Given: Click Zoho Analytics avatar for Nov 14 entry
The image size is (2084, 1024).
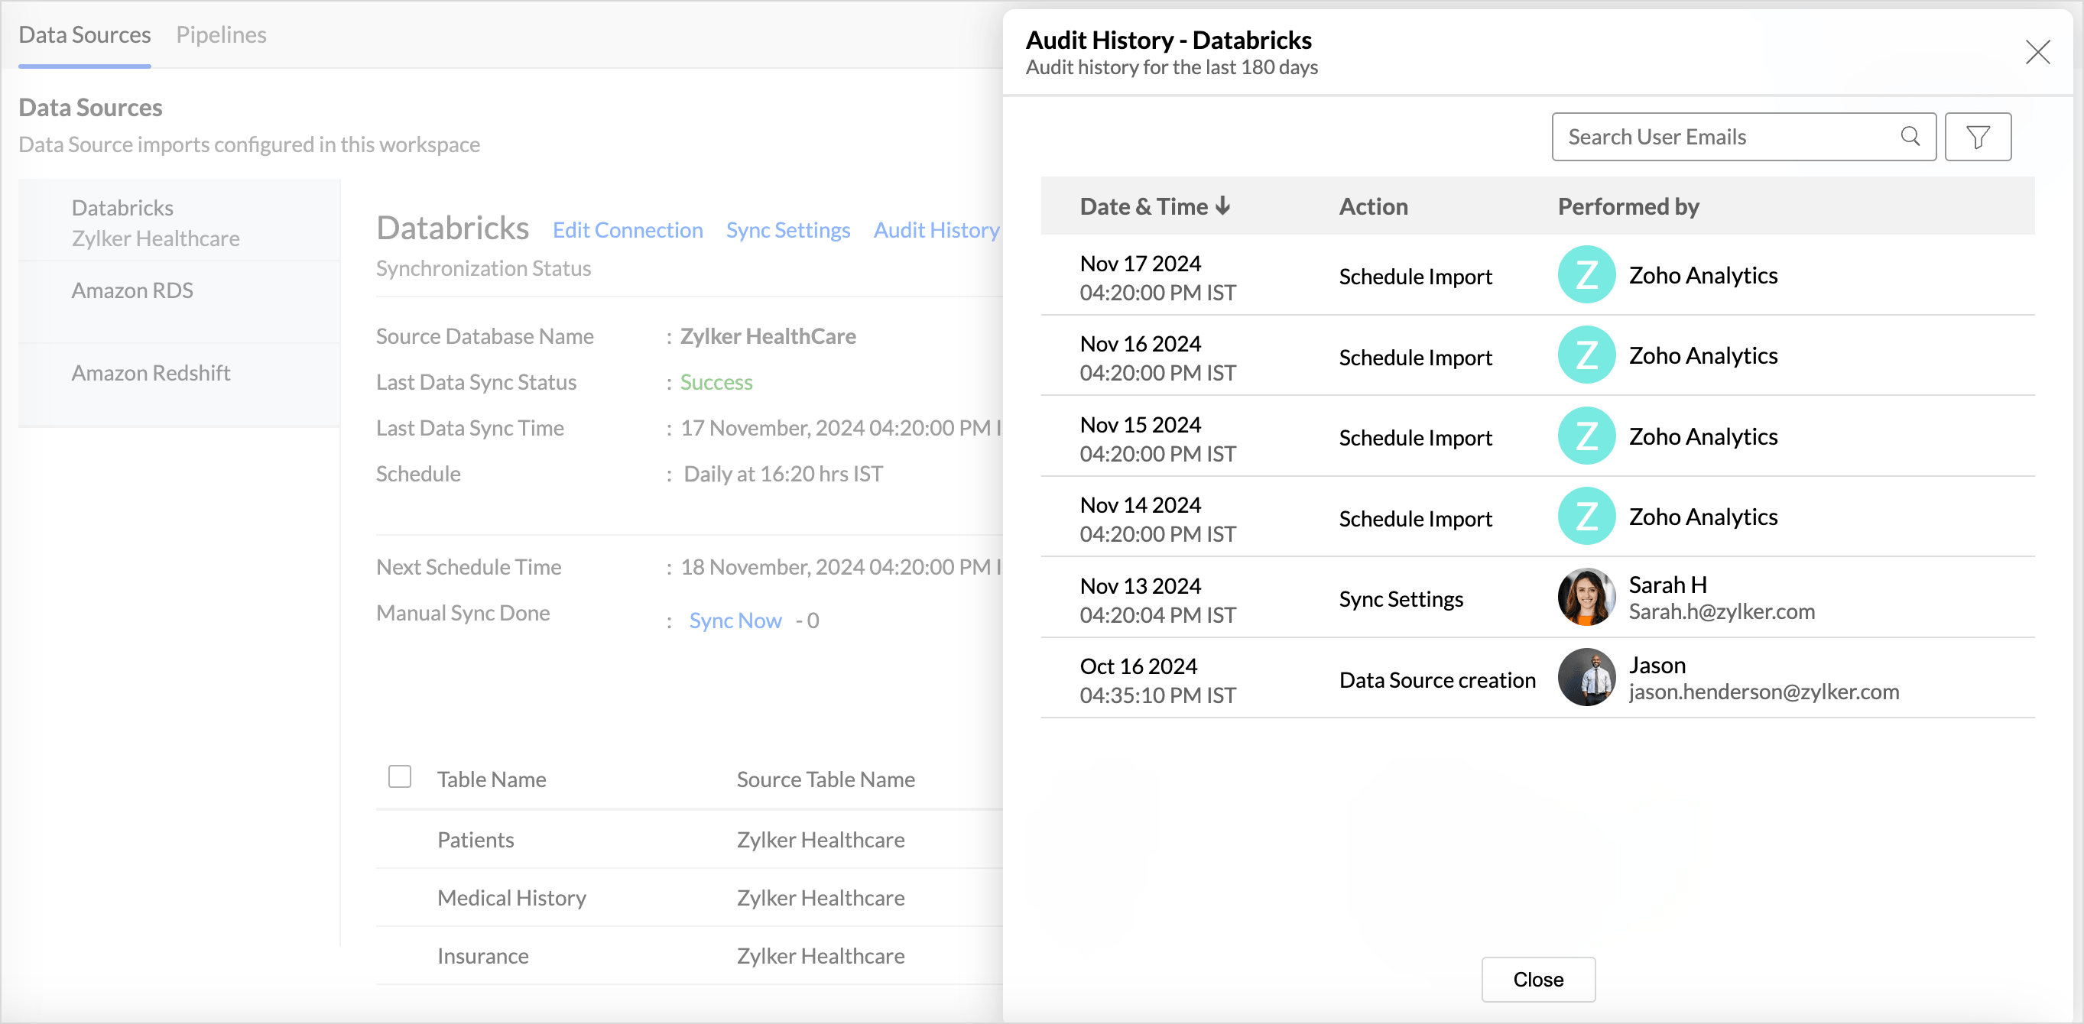Looking at the screenshot, I should [1586, 516].
